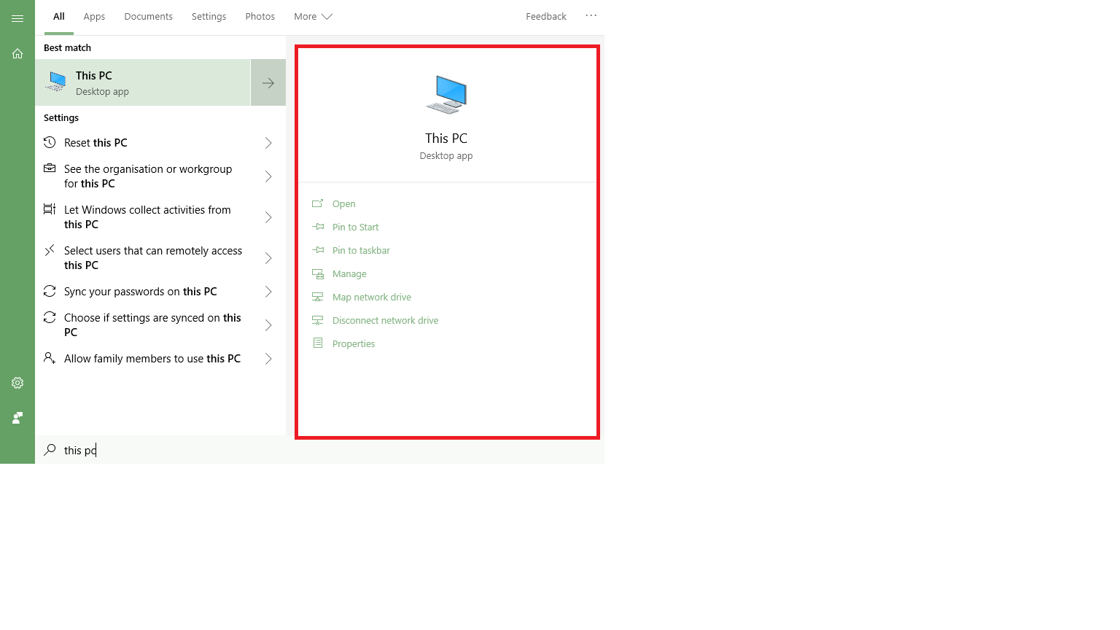Viewport: 1120px width, 630px height.
Task: Click the Feedback link
Action: coord(546,16)
